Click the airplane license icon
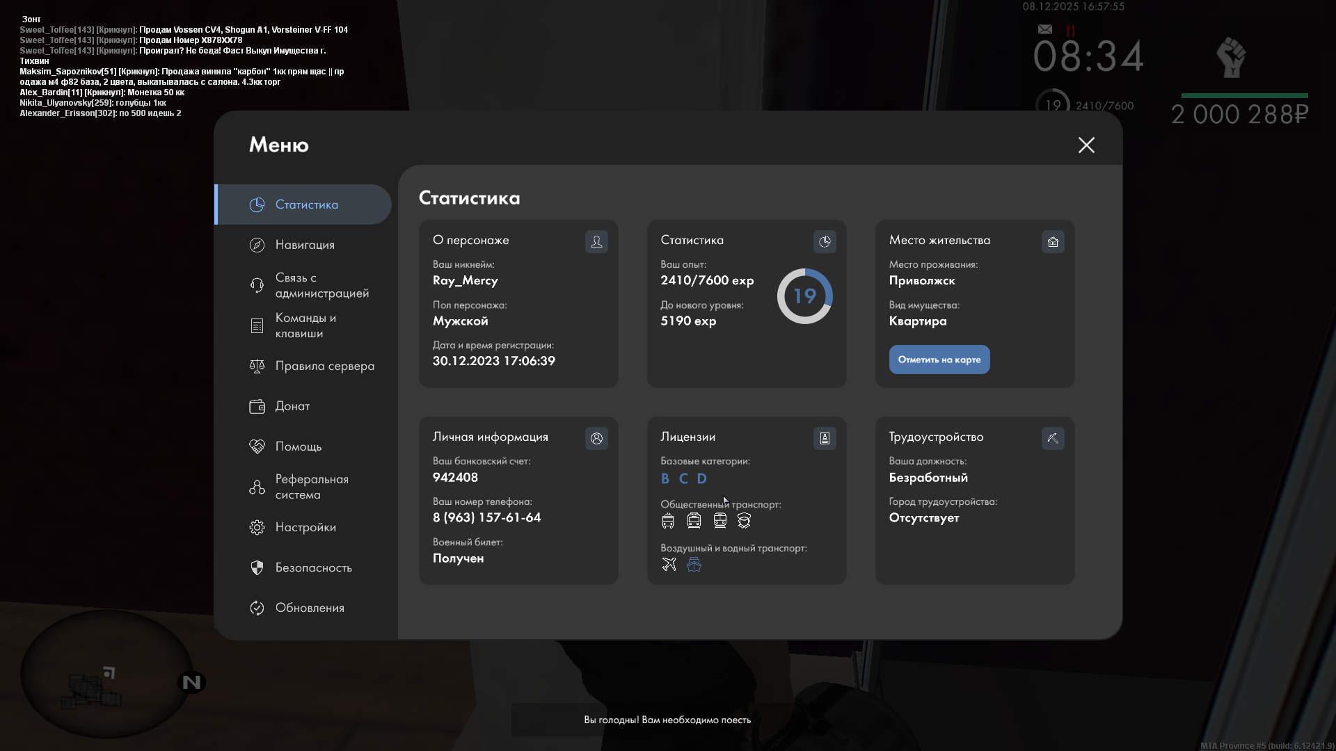Viewport: 1336px width, 751px height. pyautogui.click(x=669, y=564)
